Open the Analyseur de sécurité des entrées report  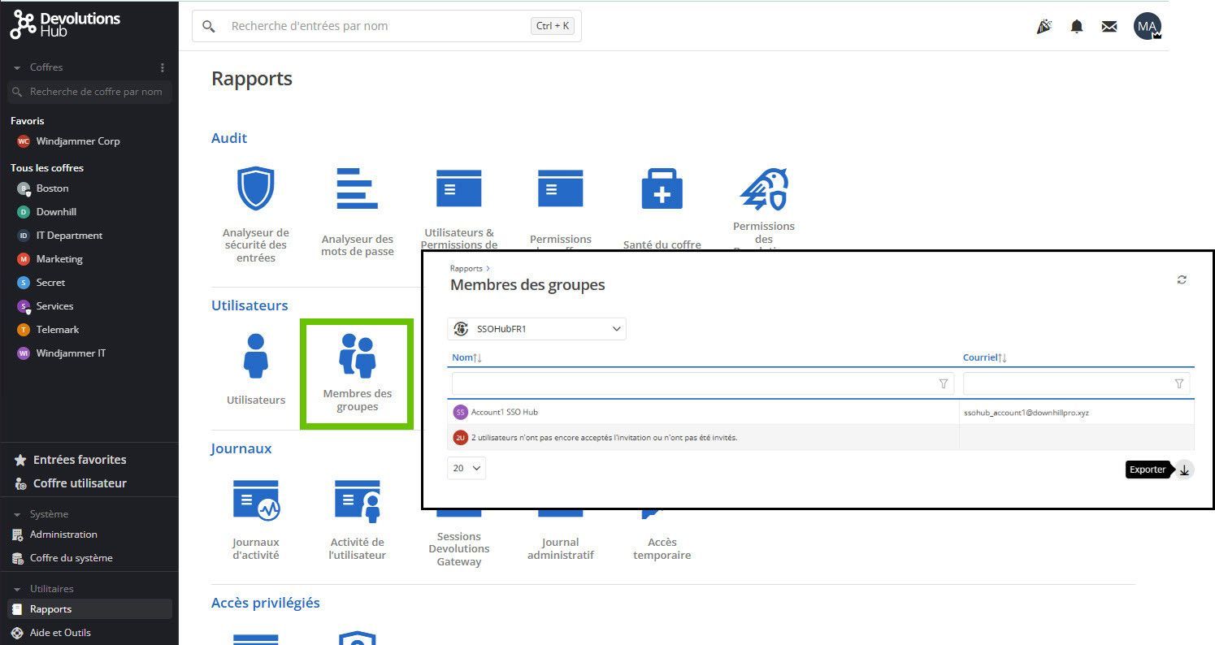click(x=255, y=189)
